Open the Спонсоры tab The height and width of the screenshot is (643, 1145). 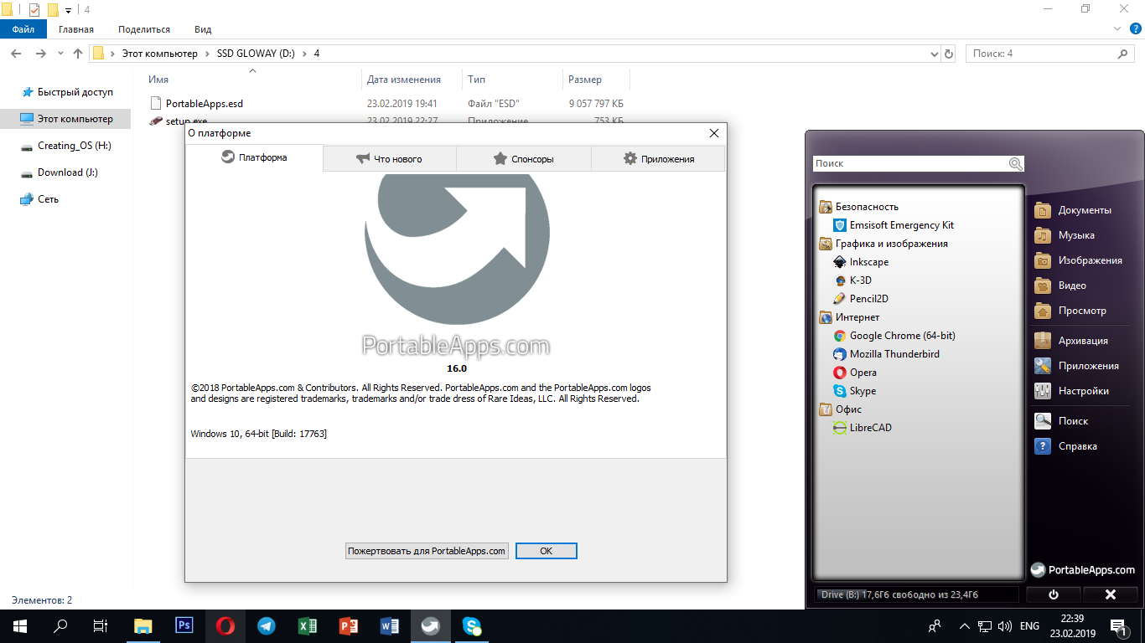pos(524,158)
